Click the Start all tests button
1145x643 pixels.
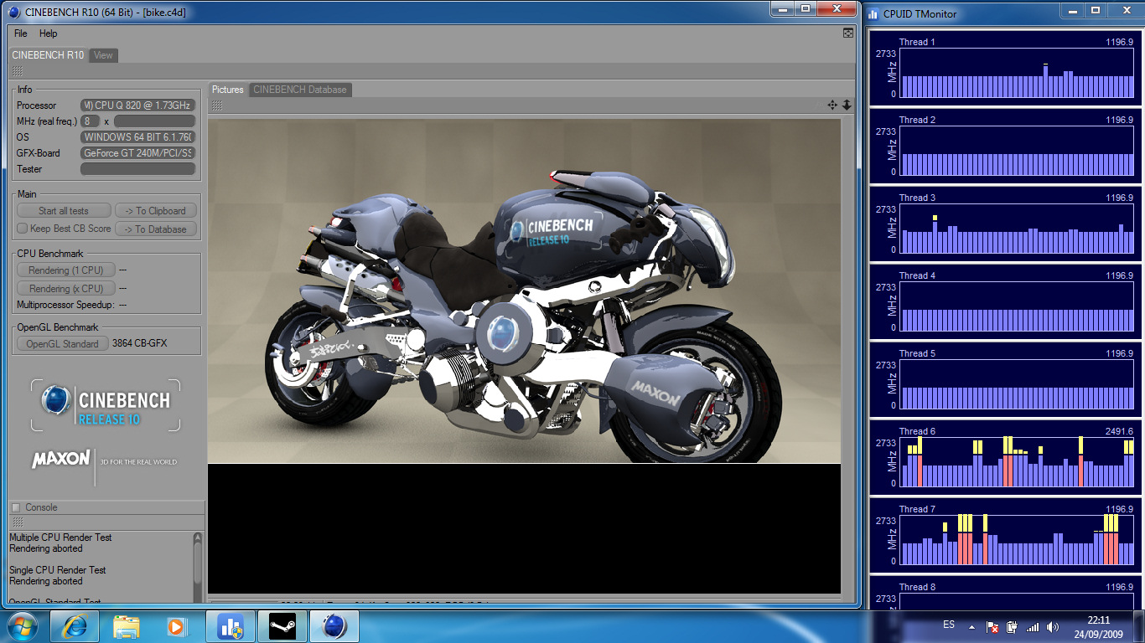click(64, 211)
